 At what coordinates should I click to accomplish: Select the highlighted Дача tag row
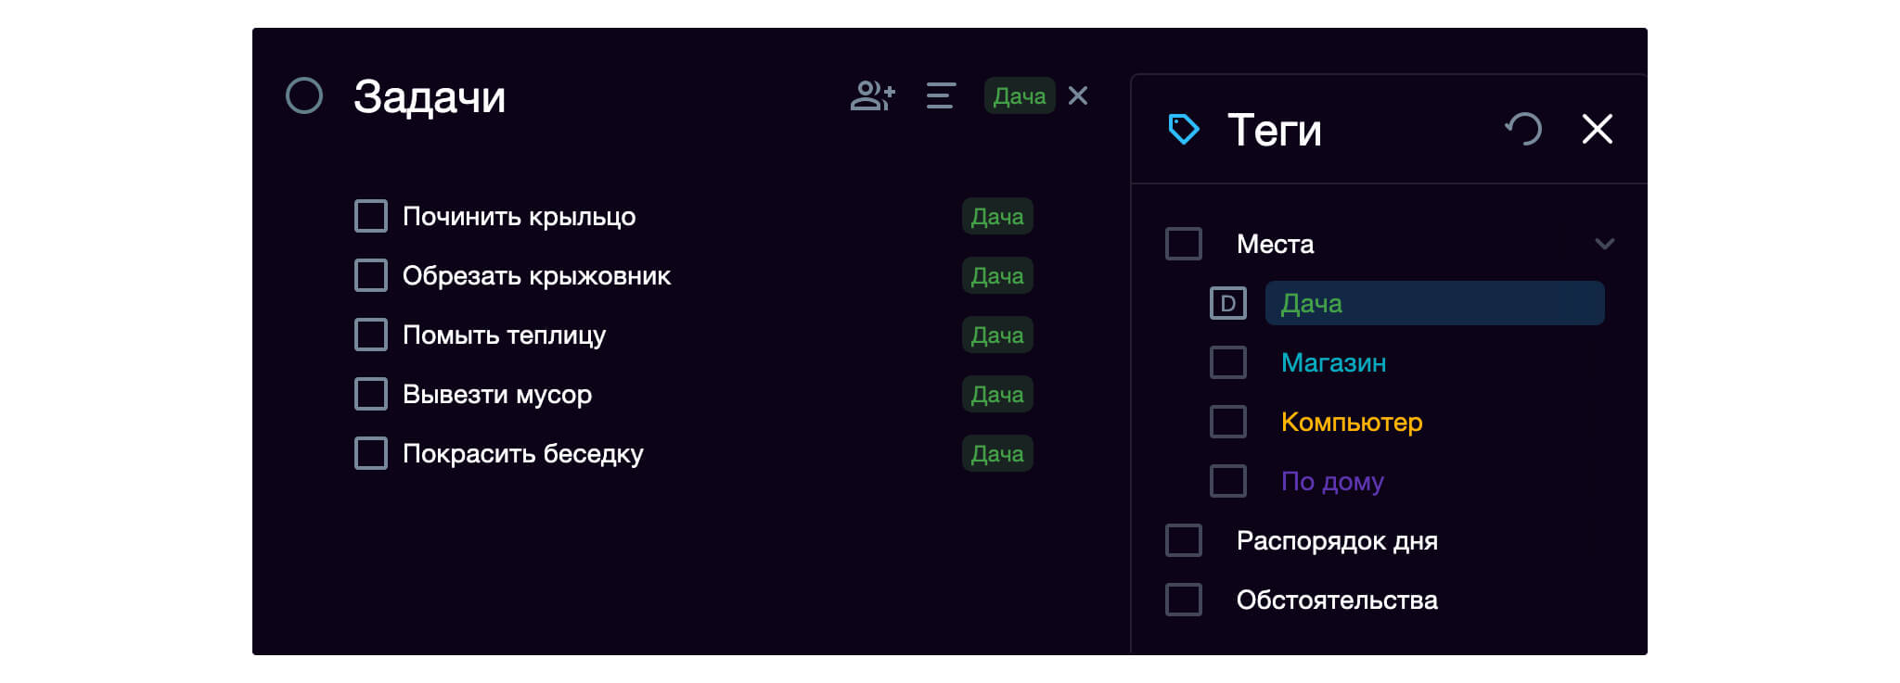pos(1433,303)
